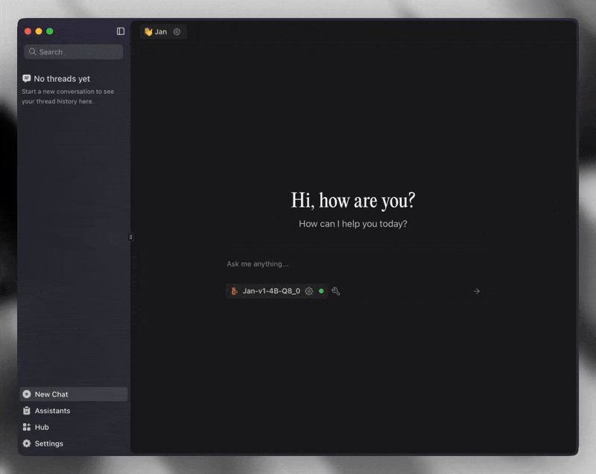Image resolution: width=596 pixels, height=474 pixels.
Task: Open the wrench tools icon
Action: coord(335,291)
